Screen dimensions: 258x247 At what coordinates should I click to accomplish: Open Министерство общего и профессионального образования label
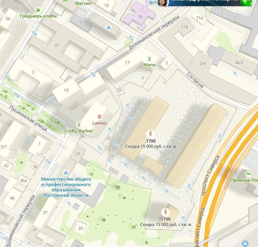(x=66, y=187)
